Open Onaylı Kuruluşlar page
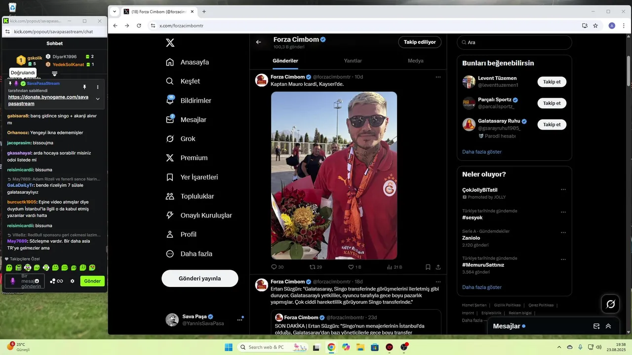The image size is (632, 355). click(x=199, y=215)
